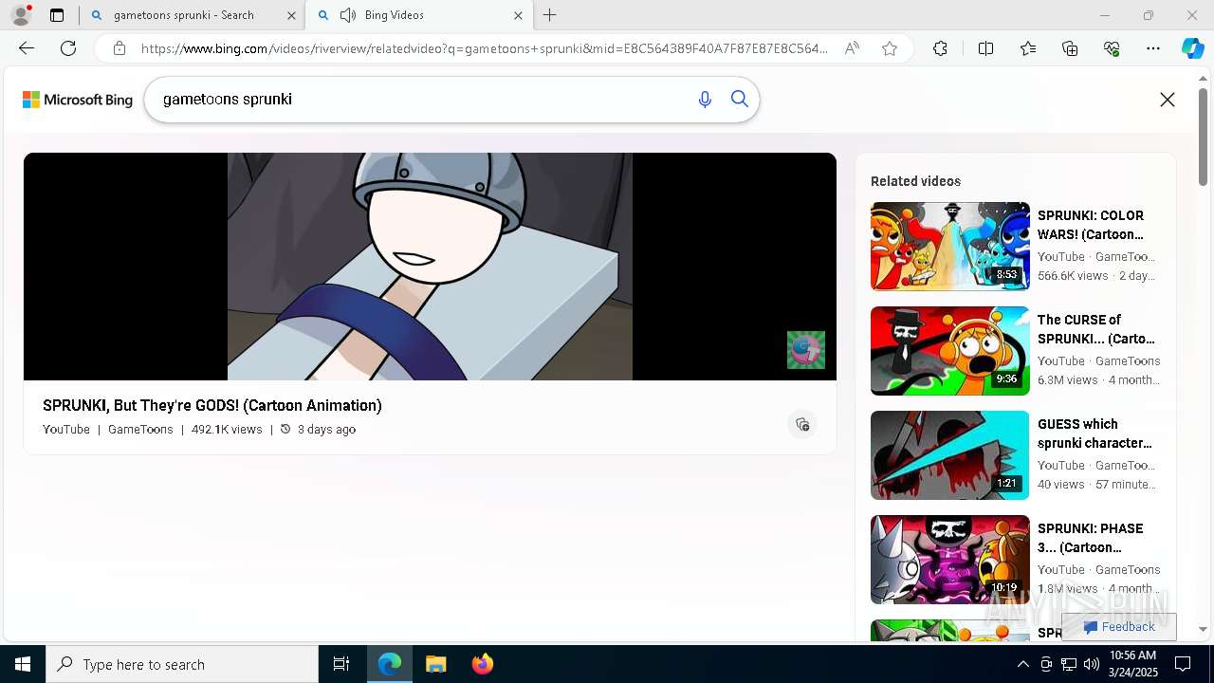Click the Bing search magnifier button
Screen dimensions: 1214x683
click(x=740, y=100)
